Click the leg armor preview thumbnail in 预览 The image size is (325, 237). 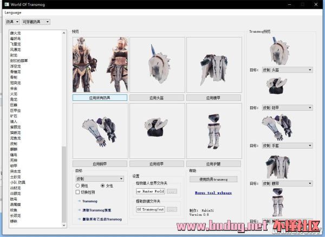click(214, 131)
